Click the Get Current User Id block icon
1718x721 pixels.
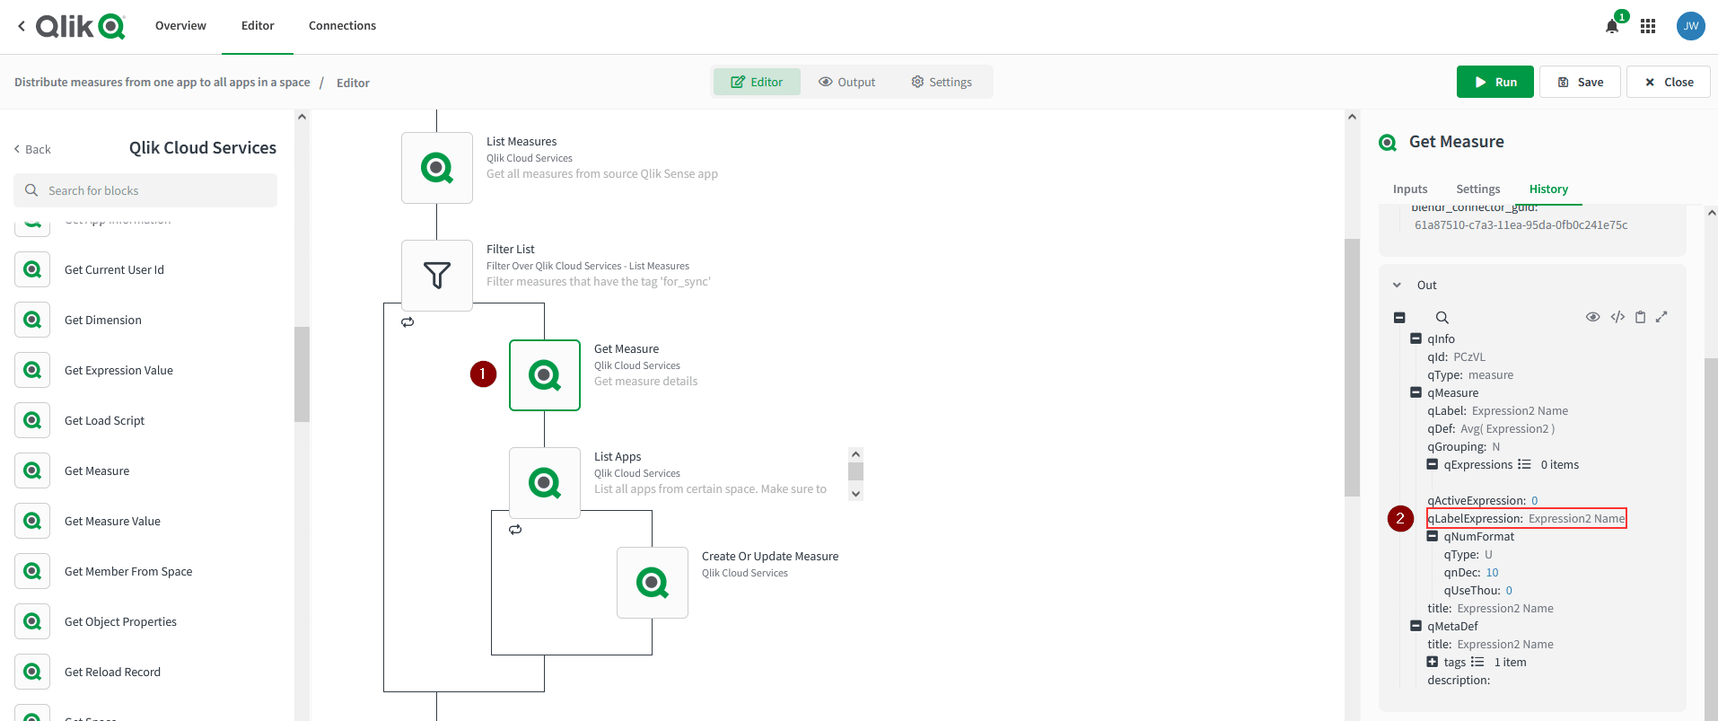[32, 269]
